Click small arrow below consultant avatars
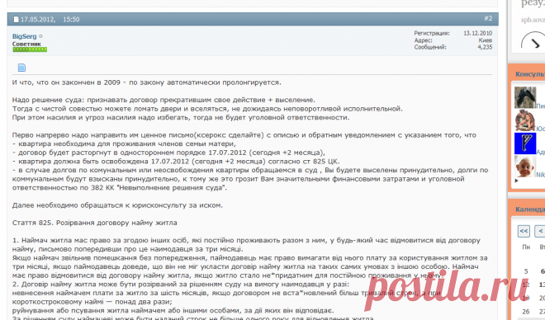The image size is (545, 320). pyautogui.click(x=516, y=181)
